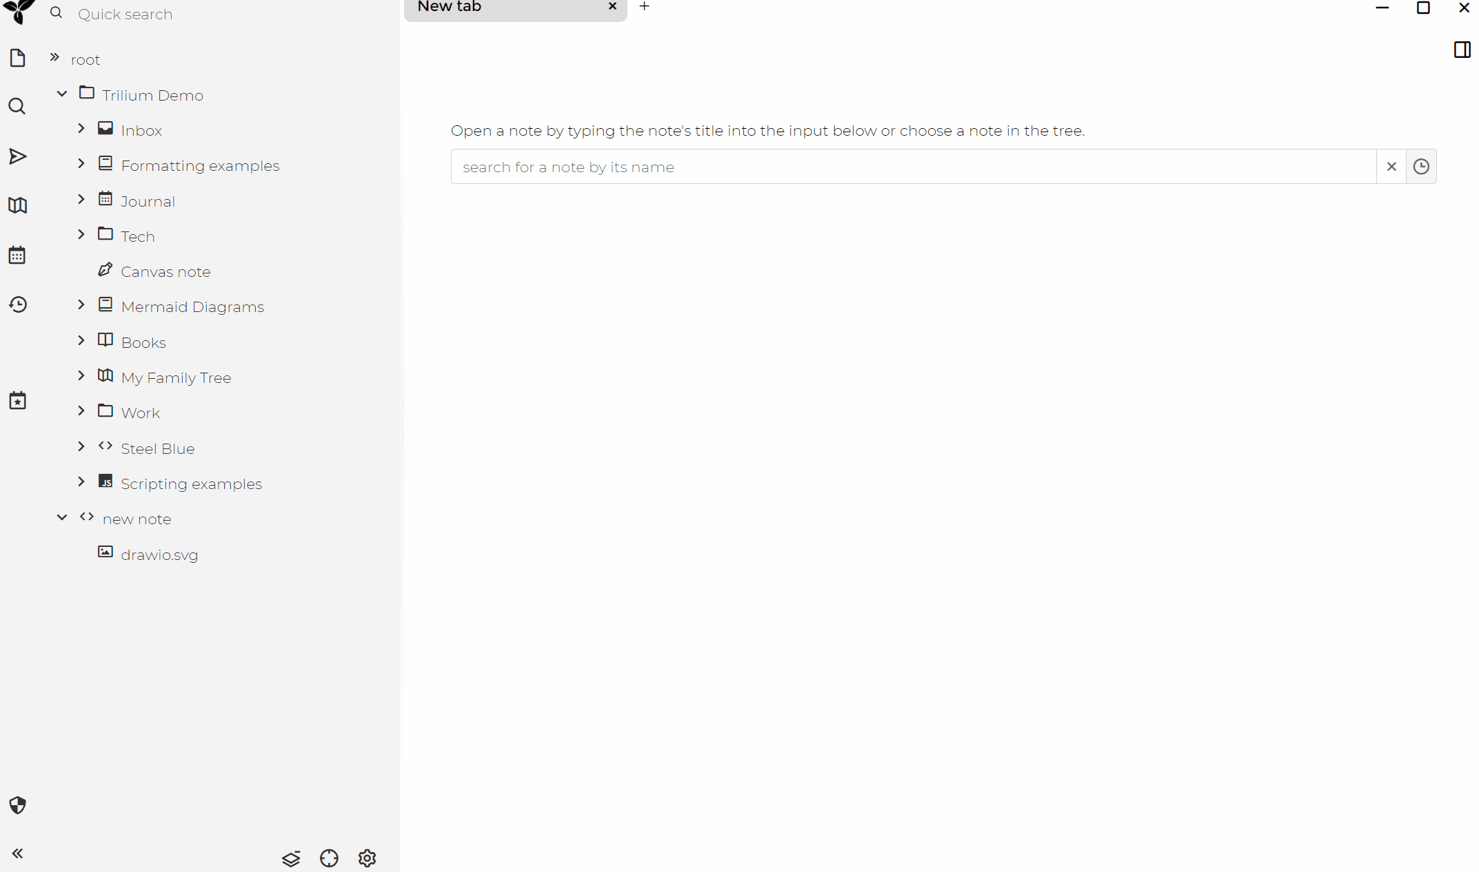1479x872 pixels.
Task: Show recent notes clock button
Action: pyautogui.click(x=1420, y=167)
